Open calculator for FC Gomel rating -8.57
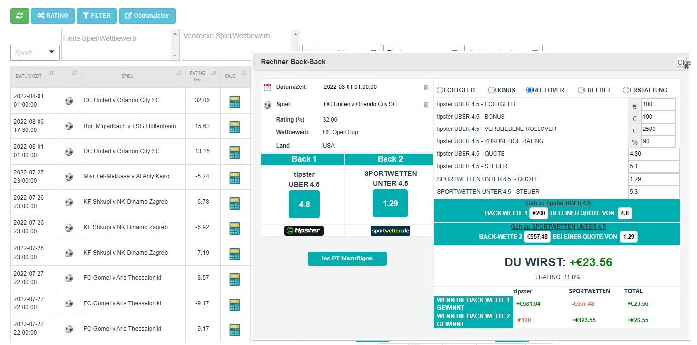This screenshot has width=697, height=345. point(234,279)
